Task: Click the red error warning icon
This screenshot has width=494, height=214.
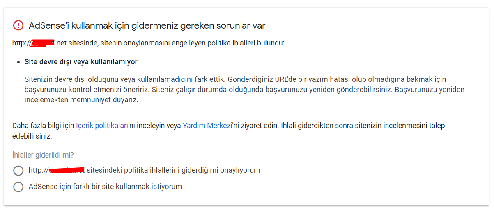Action: 18,26
